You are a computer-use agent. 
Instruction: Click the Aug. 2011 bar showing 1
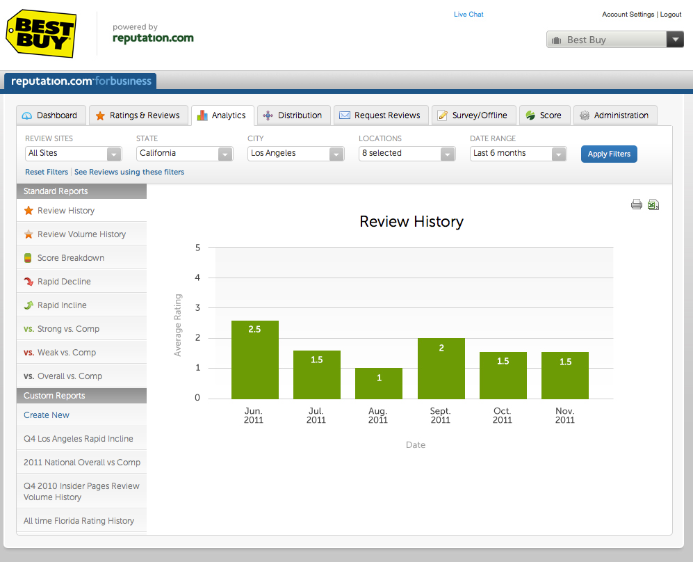379,383
